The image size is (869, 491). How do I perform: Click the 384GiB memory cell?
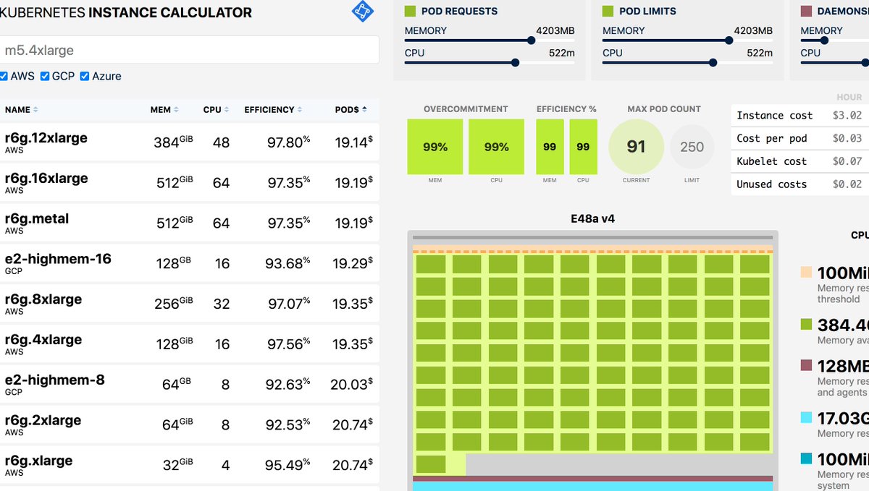(x=173, y=142)
